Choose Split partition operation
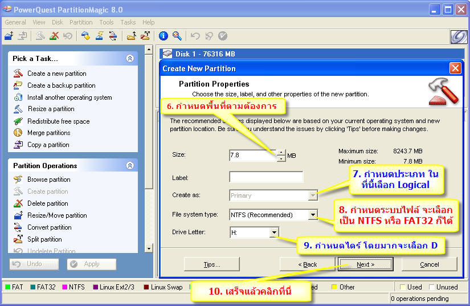This screenshot has height=306, width=470. coord(44,239)
